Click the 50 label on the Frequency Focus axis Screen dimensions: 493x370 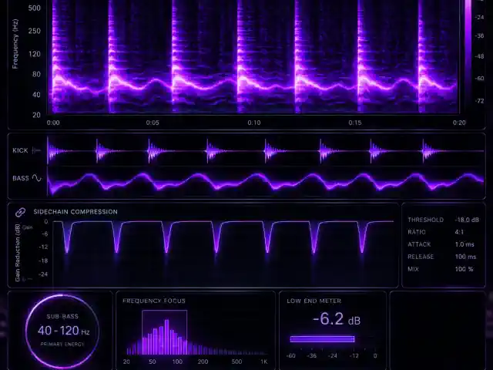153,362
